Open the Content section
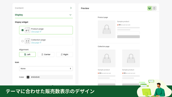The width and height of the screenshot is (172, 97). pos(44,8)
